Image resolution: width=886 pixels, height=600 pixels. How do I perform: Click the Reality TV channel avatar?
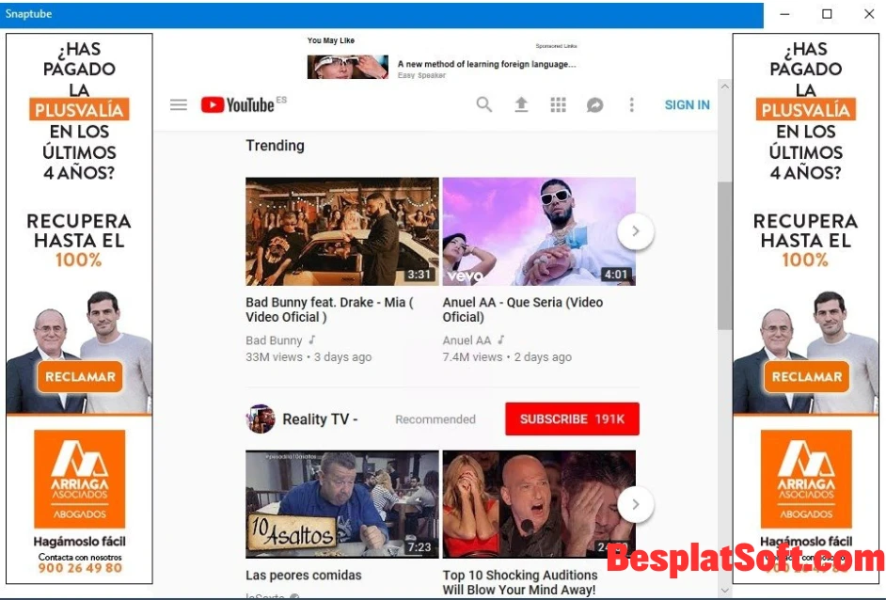pos(261,418)
